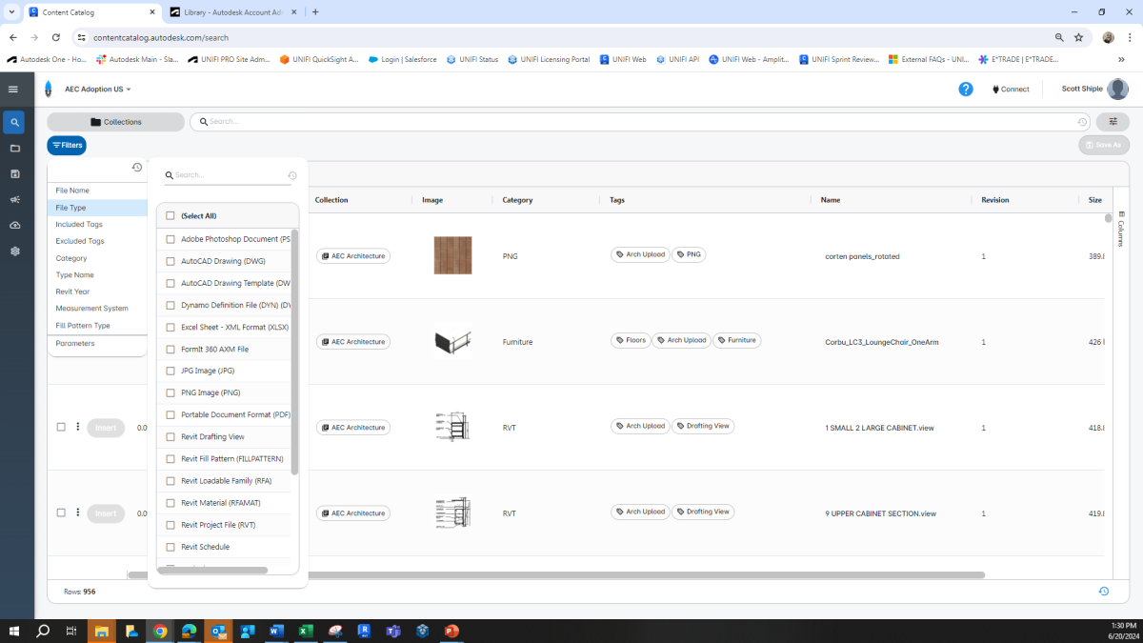Check the Revit Loadable Family (RFA) checkbox

[172, 480]
